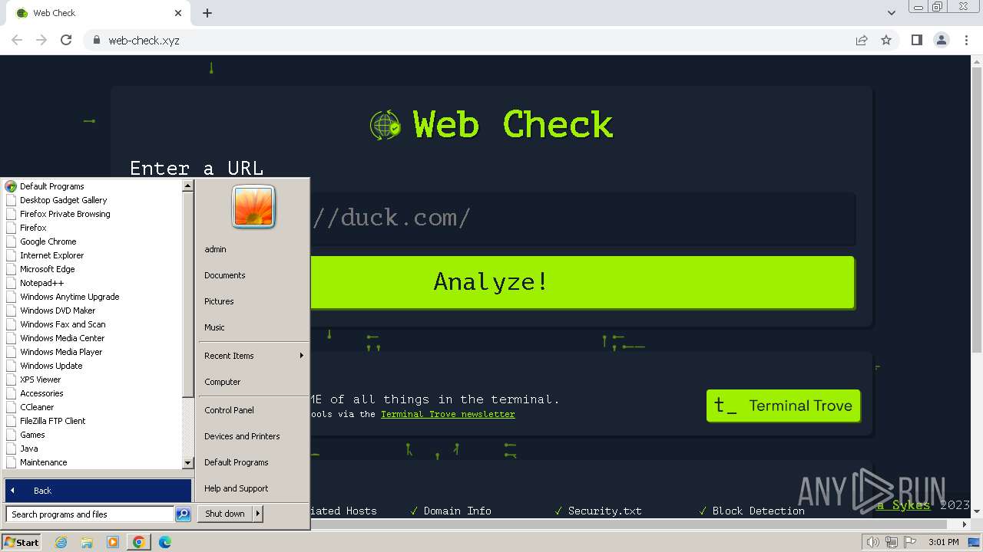Open Computer from the Start menu
983x552 pixels.
click(x=222, y=382)
